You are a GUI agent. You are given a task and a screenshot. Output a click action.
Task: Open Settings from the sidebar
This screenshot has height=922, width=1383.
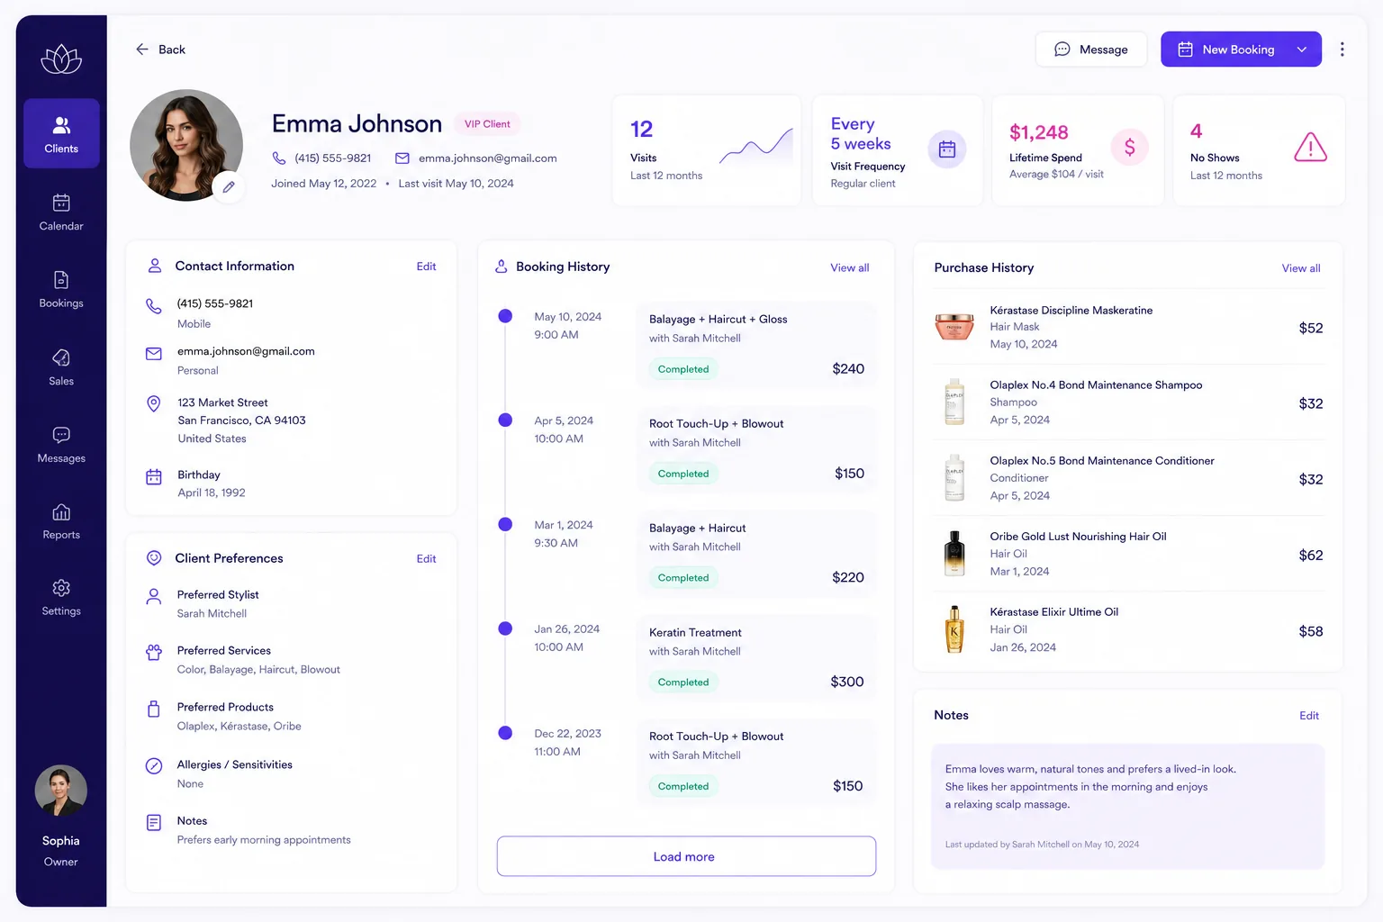pos(61,598)
